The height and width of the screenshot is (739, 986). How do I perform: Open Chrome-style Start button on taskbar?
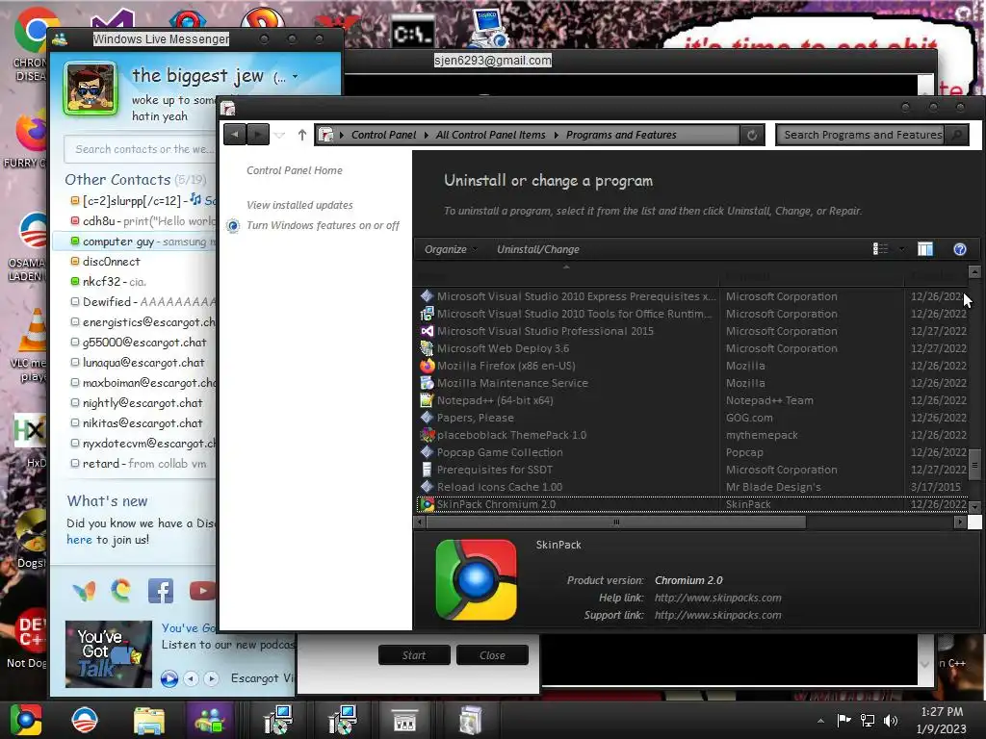26,720
